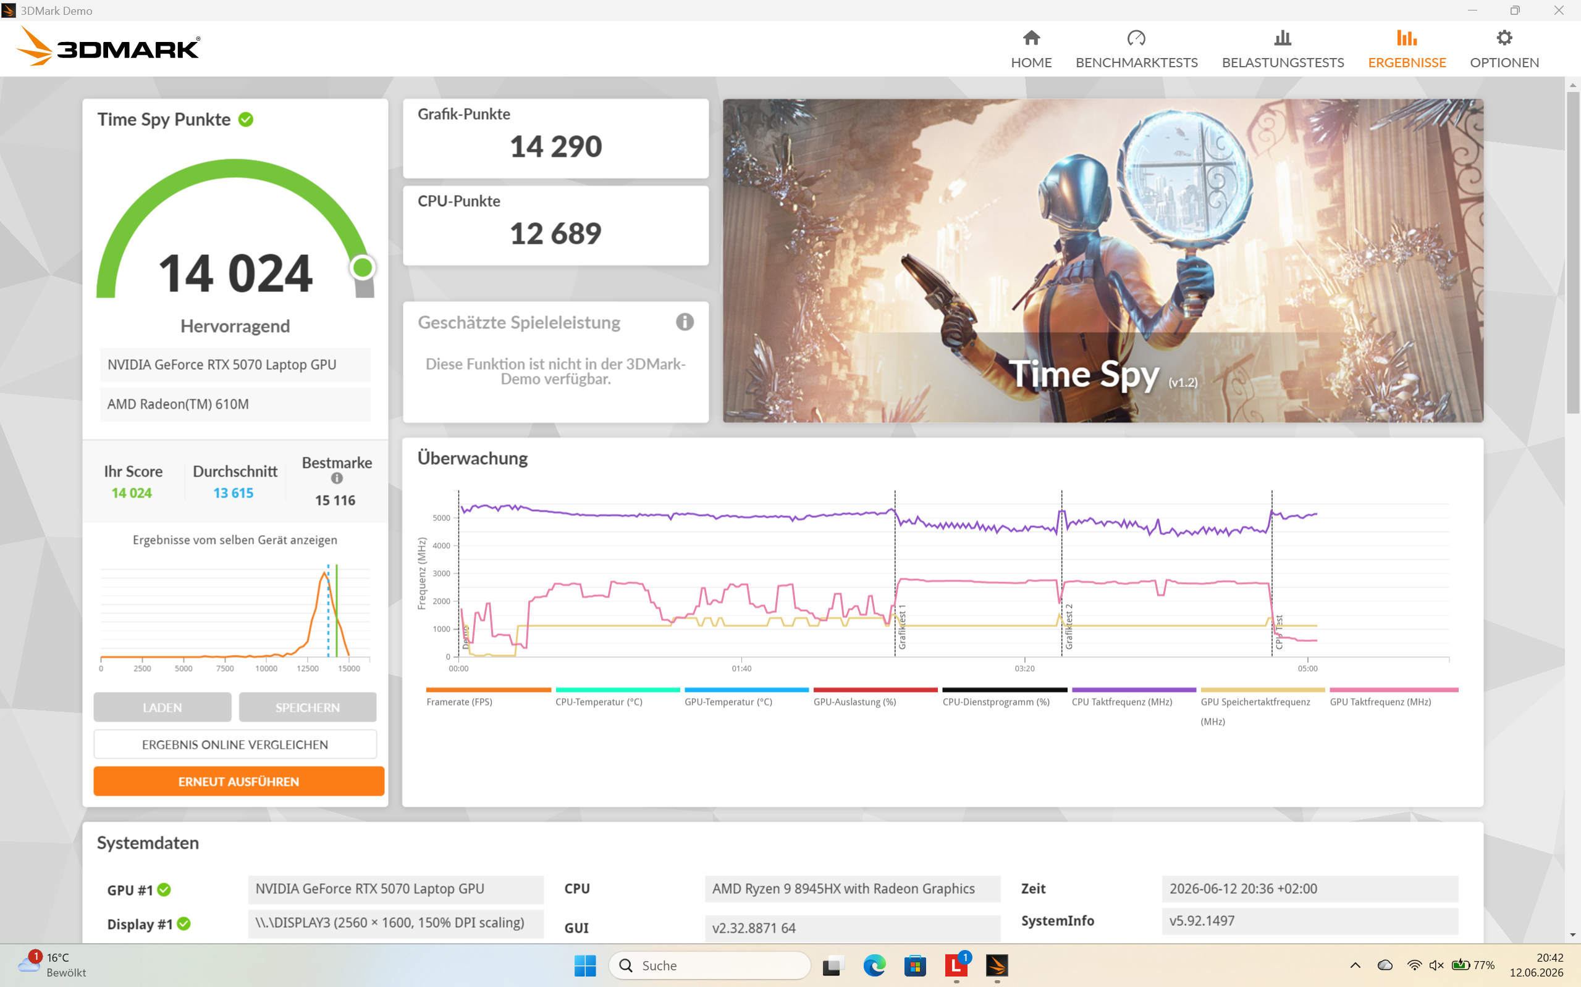Viewport: 1581px width, 987px height.
Task: Click the vertical scrollbar thumb
Action: 1572,251
